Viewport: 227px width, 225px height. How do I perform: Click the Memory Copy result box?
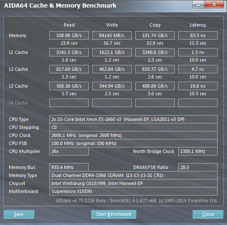(155, 35)
